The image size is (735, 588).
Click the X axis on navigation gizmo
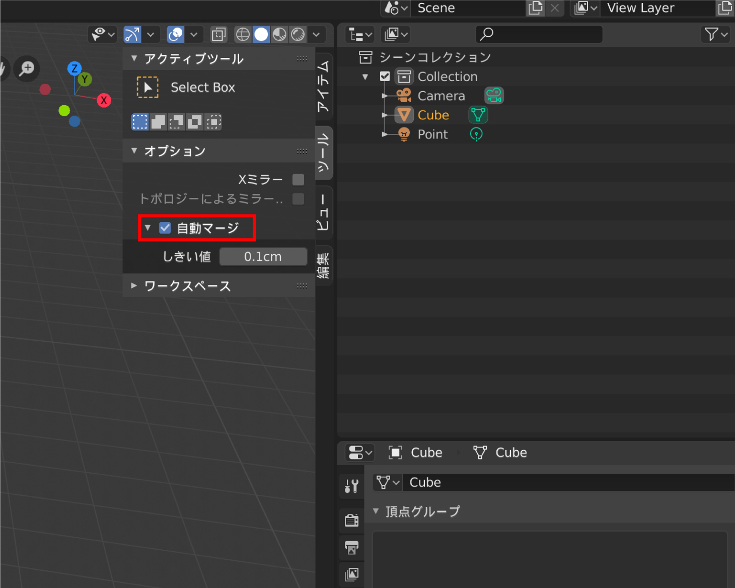104,100
